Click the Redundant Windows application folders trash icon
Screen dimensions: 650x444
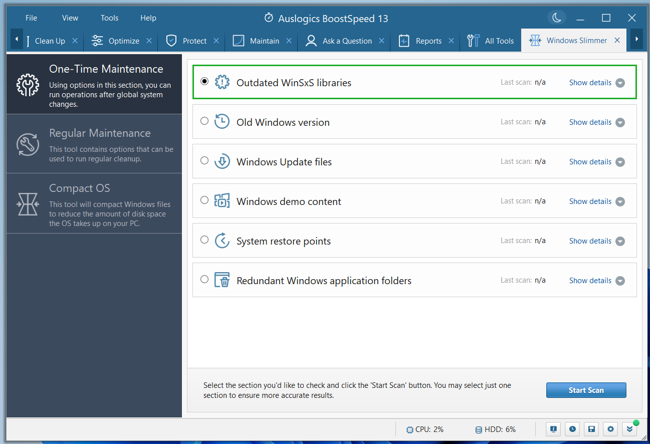point(222,280)
